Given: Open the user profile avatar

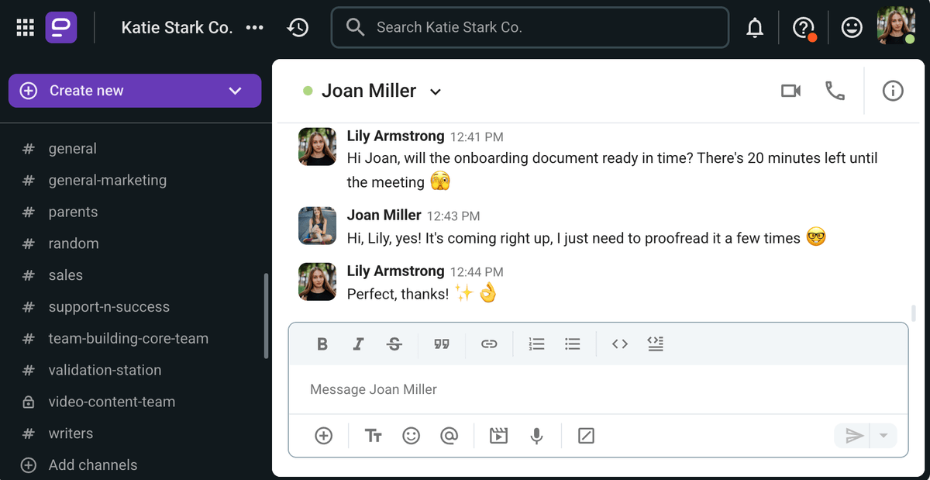Looking at the screenshot, I should 896,26.
